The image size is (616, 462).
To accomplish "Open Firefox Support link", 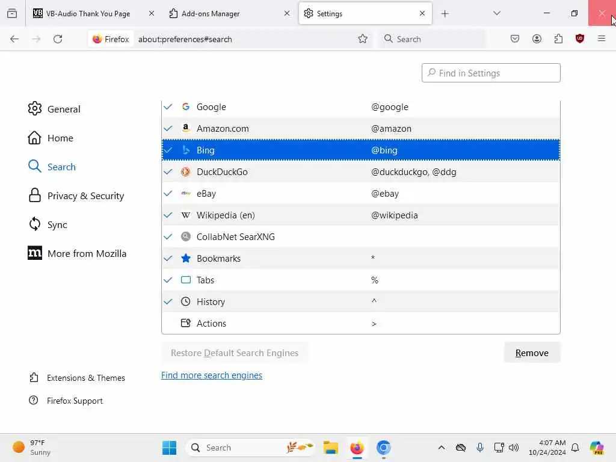I will pos(66,401).
